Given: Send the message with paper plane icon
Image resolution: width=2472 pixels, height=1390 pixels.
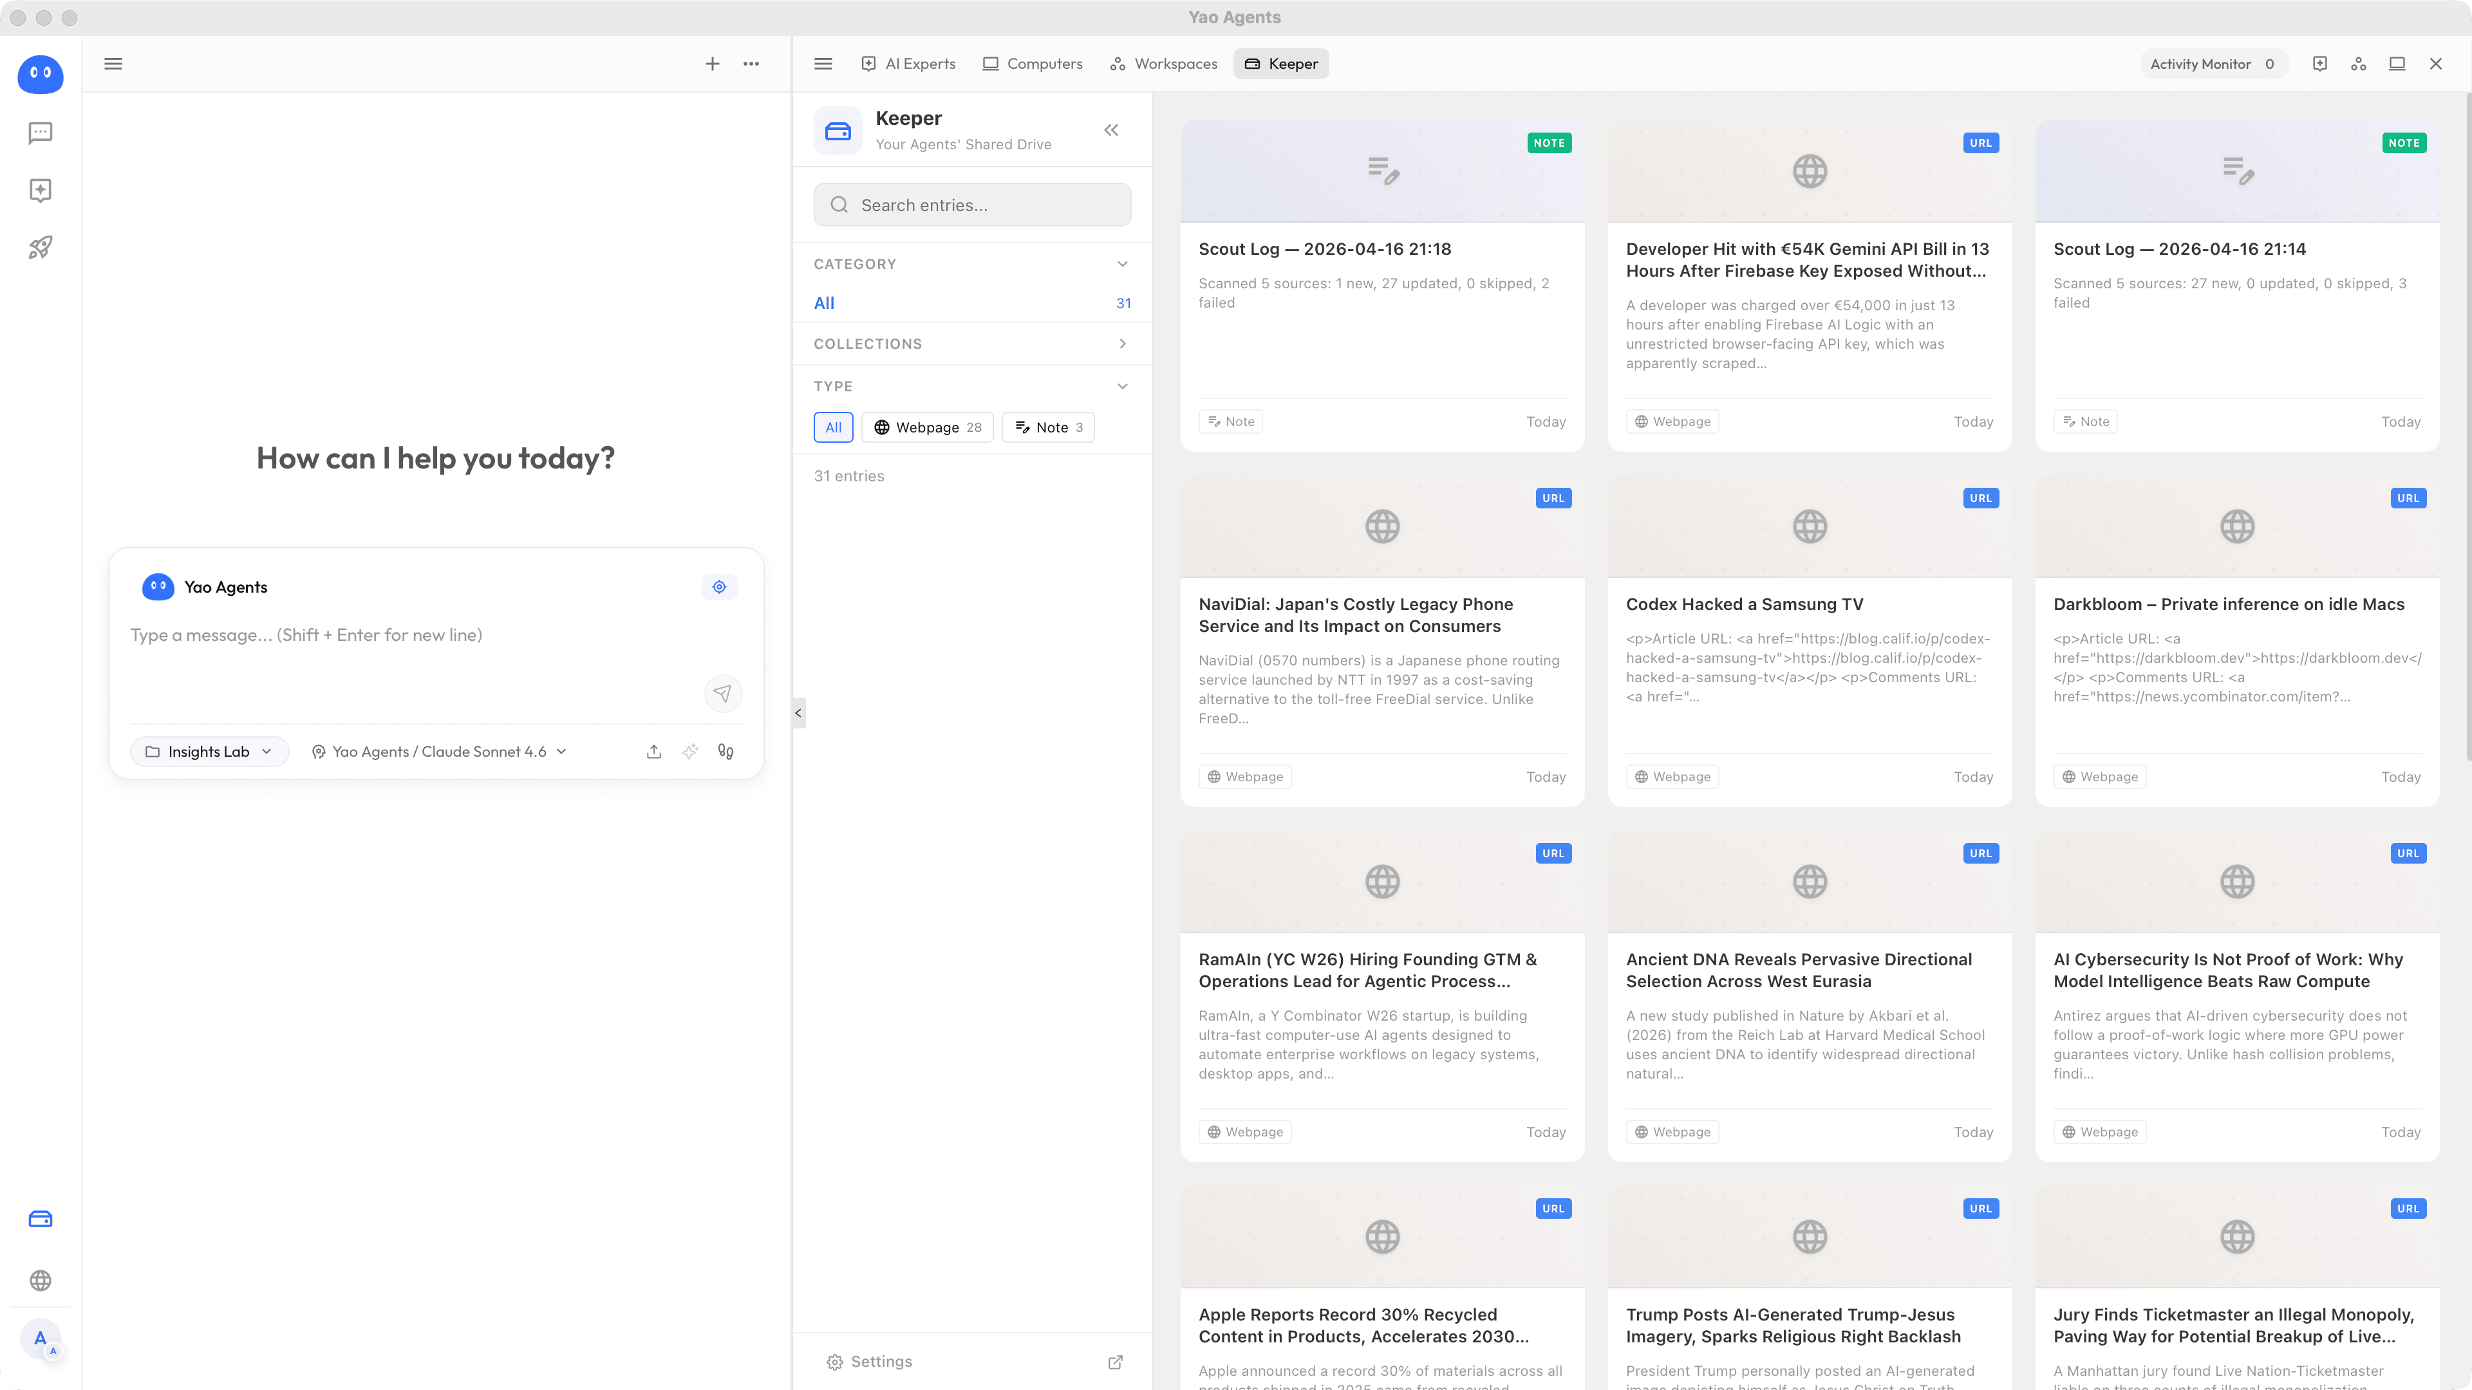Looking at the screenshot, I should (x=722, y=694).
